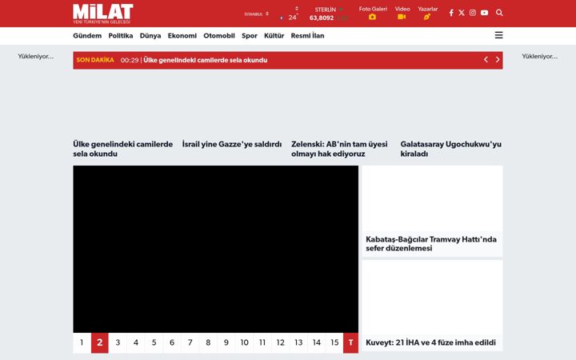Go to slide 13
Image resolution: width=576 pixels, height=360 pixels.
(298, 342)
